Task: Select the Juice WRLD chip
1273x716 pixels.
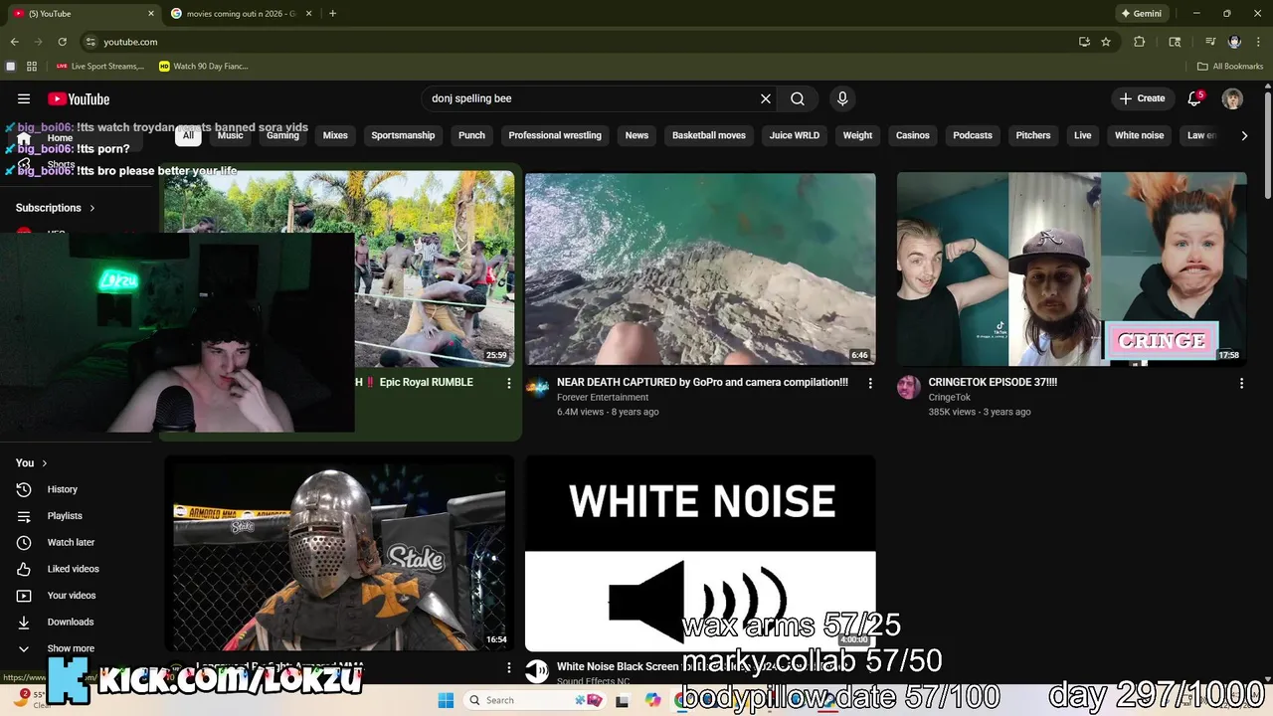Action: [x=795, y=135]
